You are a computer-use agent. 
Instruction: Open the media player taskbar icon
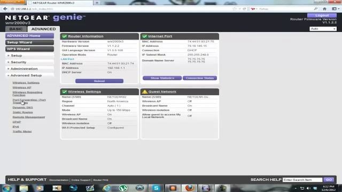point(40,188)
